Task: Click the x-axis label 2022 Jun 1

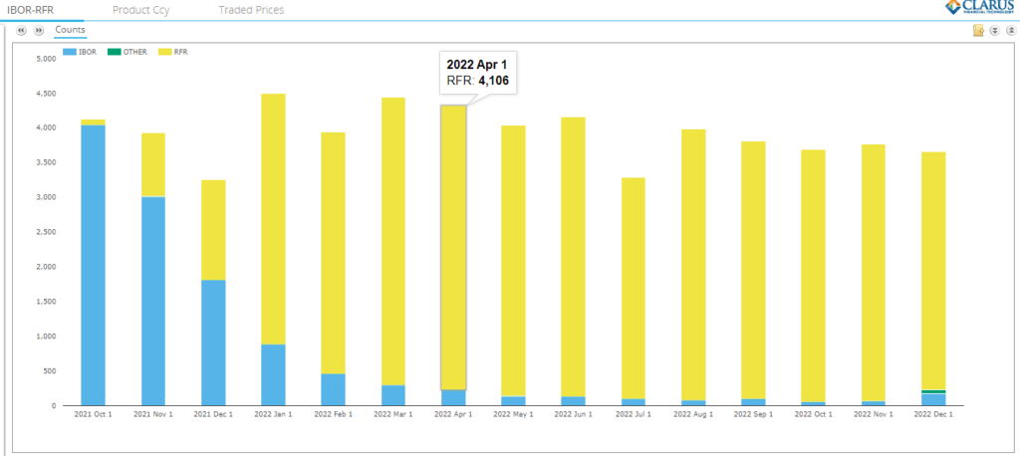Action: click(x=573, y=414)
